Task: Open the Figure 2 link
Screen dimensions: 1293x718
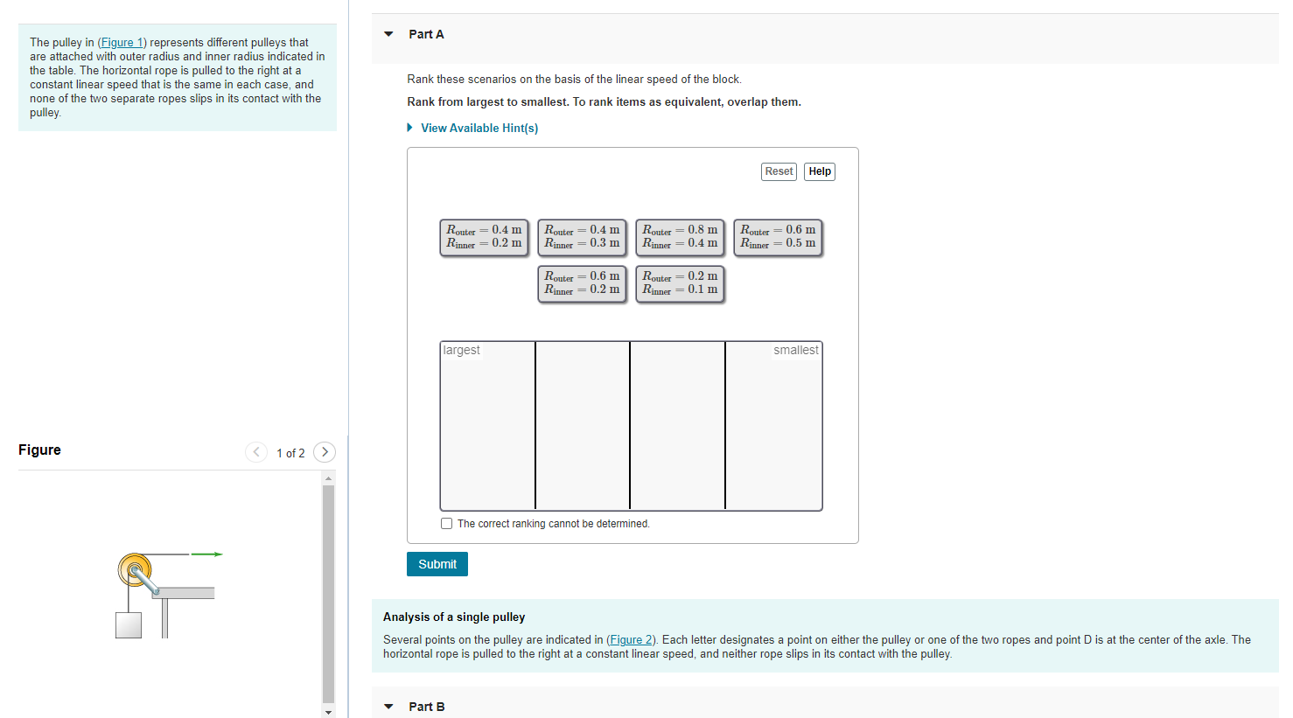Action: pyautogui.click(x=632, y=639)
